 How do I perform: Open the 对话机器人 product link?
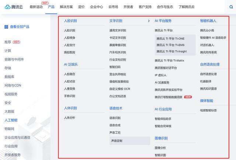click(x=207, y=45)
